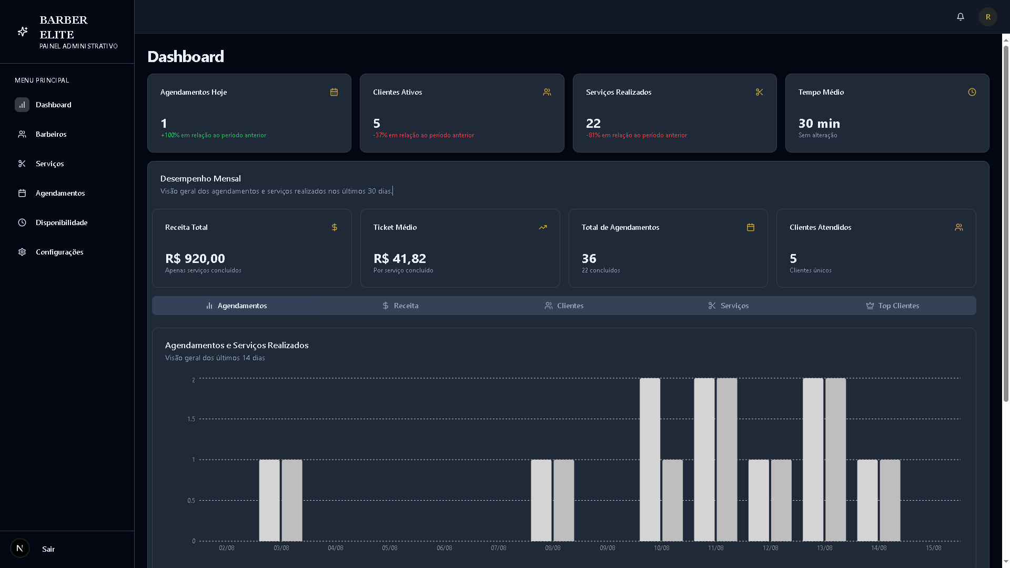Click the Barber Elite sparkle logo icon
This screenshot has height=568, width=1010.
(x=22, y=32)
